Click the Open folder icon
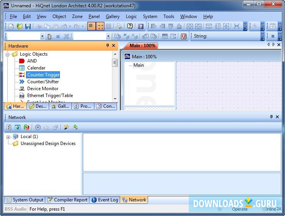The height and width of the screenshot is (216, 285). (20, 26)
